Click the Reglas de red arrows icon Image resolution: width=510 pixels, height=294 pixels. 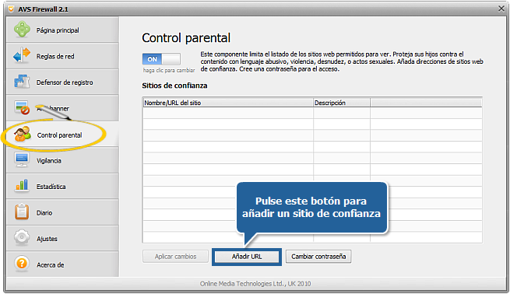22,55
